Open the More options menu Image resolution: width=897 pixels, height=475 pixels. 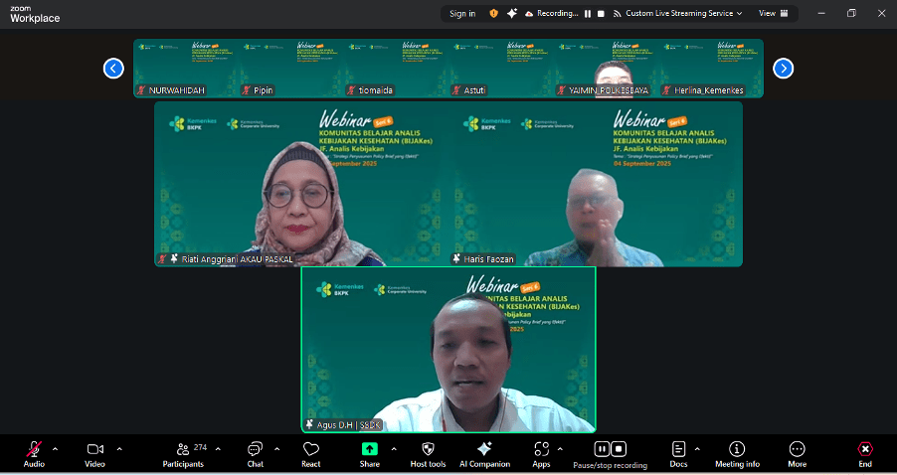tap(797, 452)
